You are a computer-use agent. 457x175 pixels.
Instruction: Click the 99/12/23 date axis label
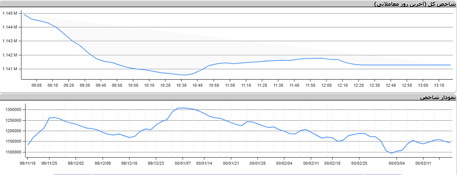tap(156, 163)
